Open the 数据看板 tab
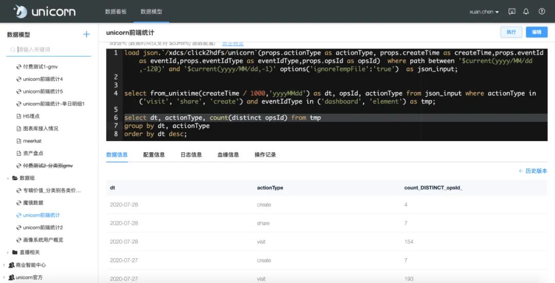The image size is (555, 283). pos(116,11)
